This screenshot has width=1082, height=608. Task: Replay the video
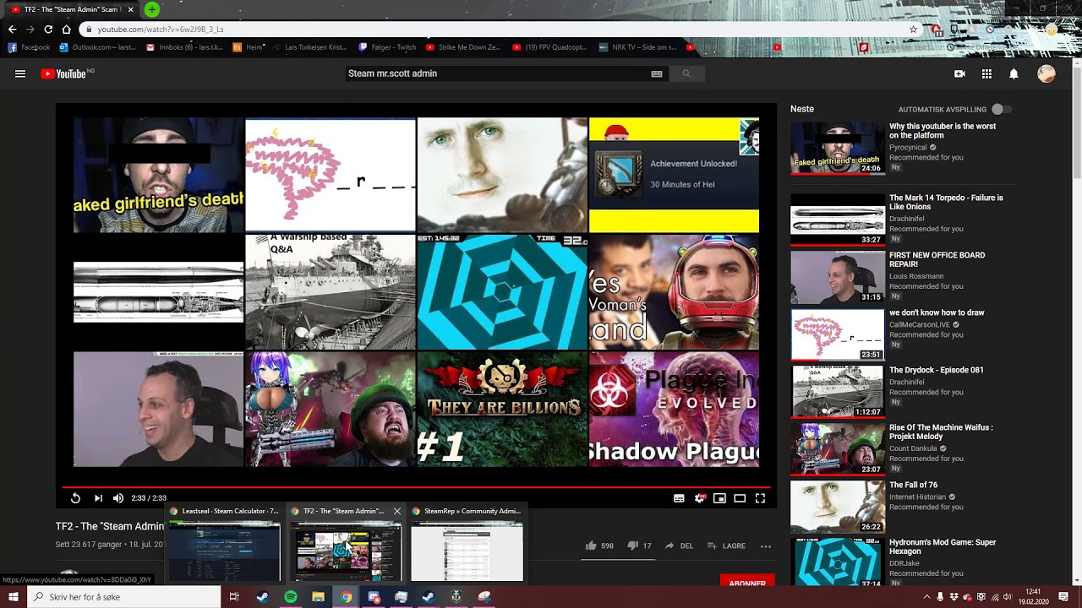coord(75,498)
